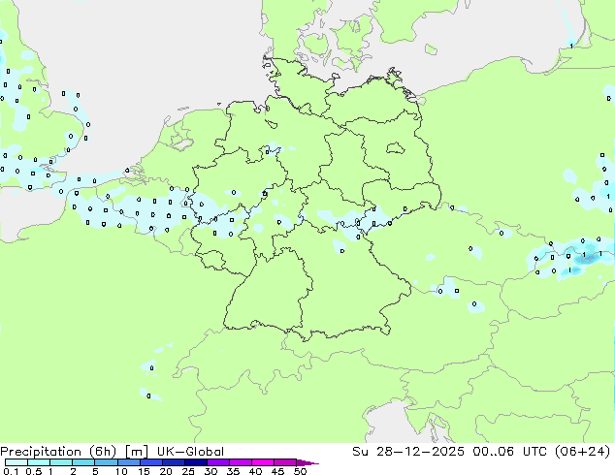Click the '45' legend scale value
Screen dimensions: 615x475
click(x=277, y=471)
